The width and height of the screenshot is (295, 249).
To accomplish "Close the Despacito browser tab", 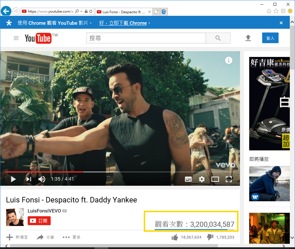I will click(x=150, y=12).
